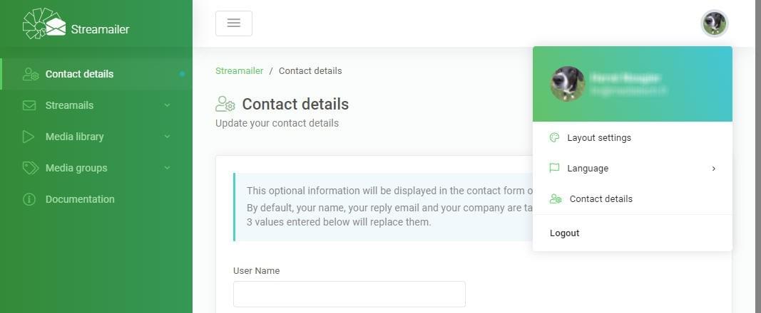The image size is (761, 313).
Task: Click the Streamails envelope icon
Action: (29, 105)
